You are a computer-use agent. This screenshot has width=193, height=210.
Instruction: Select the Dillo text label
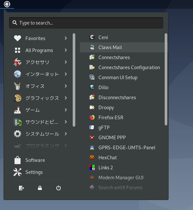pyautogui.click(x=103, y=88)
